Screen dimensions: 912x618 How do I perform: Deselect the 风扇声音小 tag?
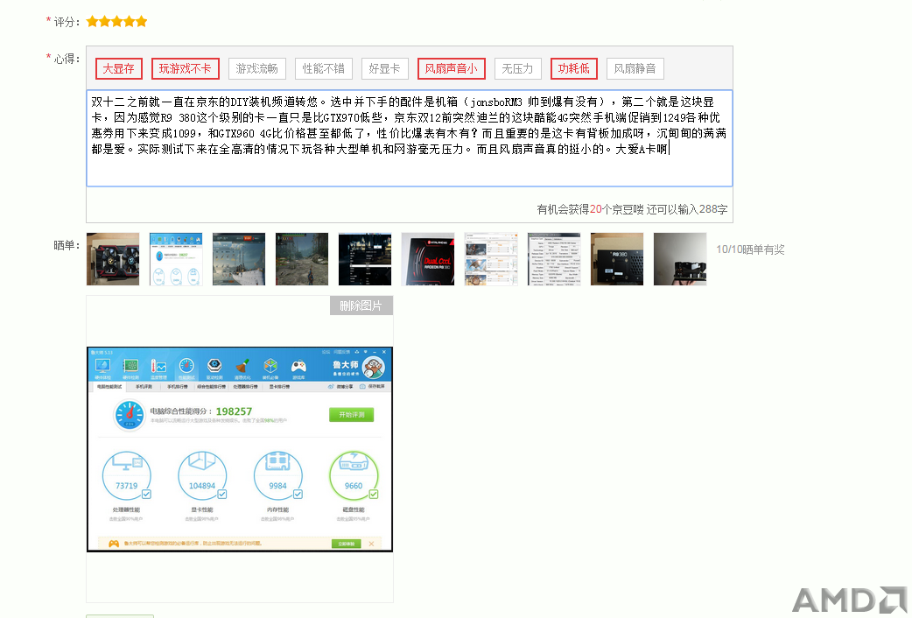[x=452, y=68]
